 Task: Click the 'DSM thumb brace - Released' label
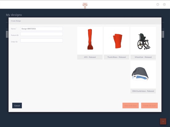[143, 91]
